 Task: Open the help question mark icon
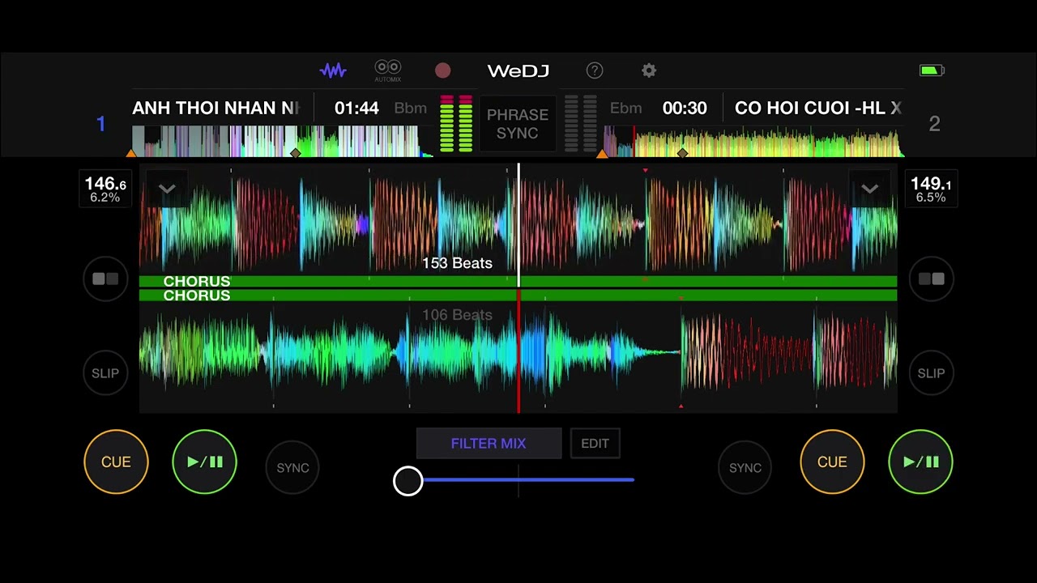click(x=595, y=70)
